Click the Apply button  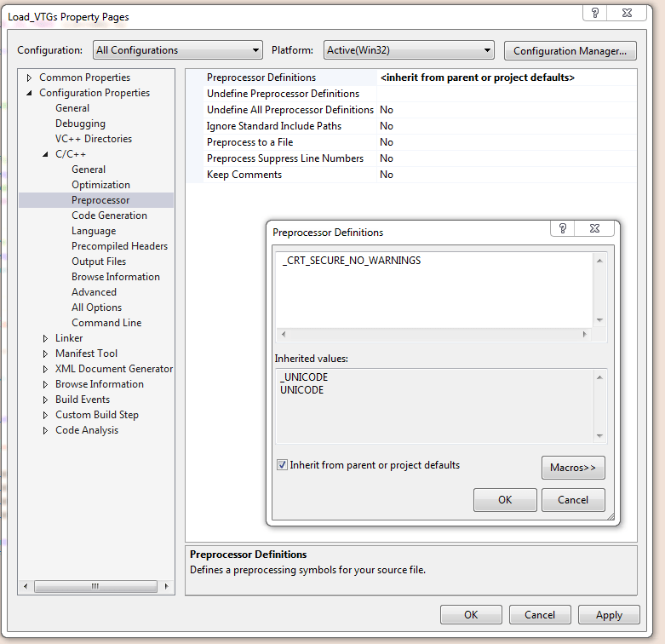tap(609, 615)
